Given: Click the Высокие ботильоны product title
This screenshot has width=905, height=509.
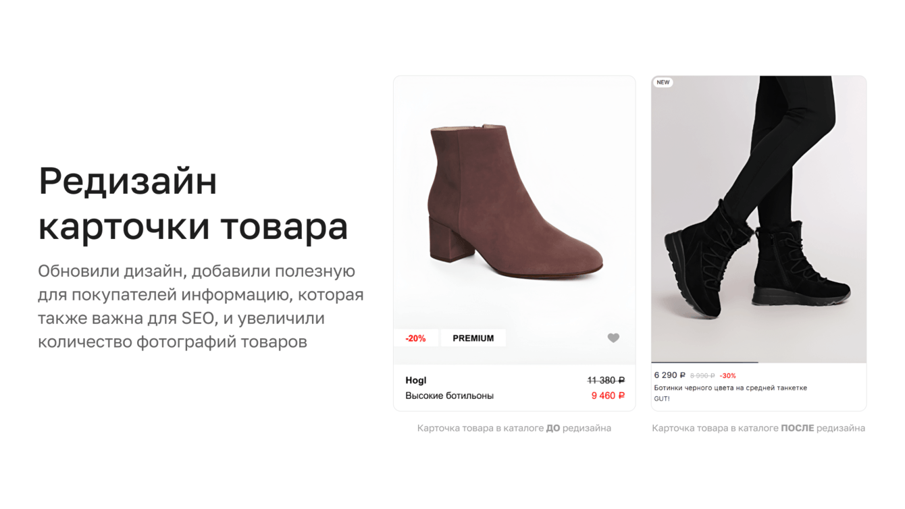Looking at the screenshot, I should coord(449,396).
